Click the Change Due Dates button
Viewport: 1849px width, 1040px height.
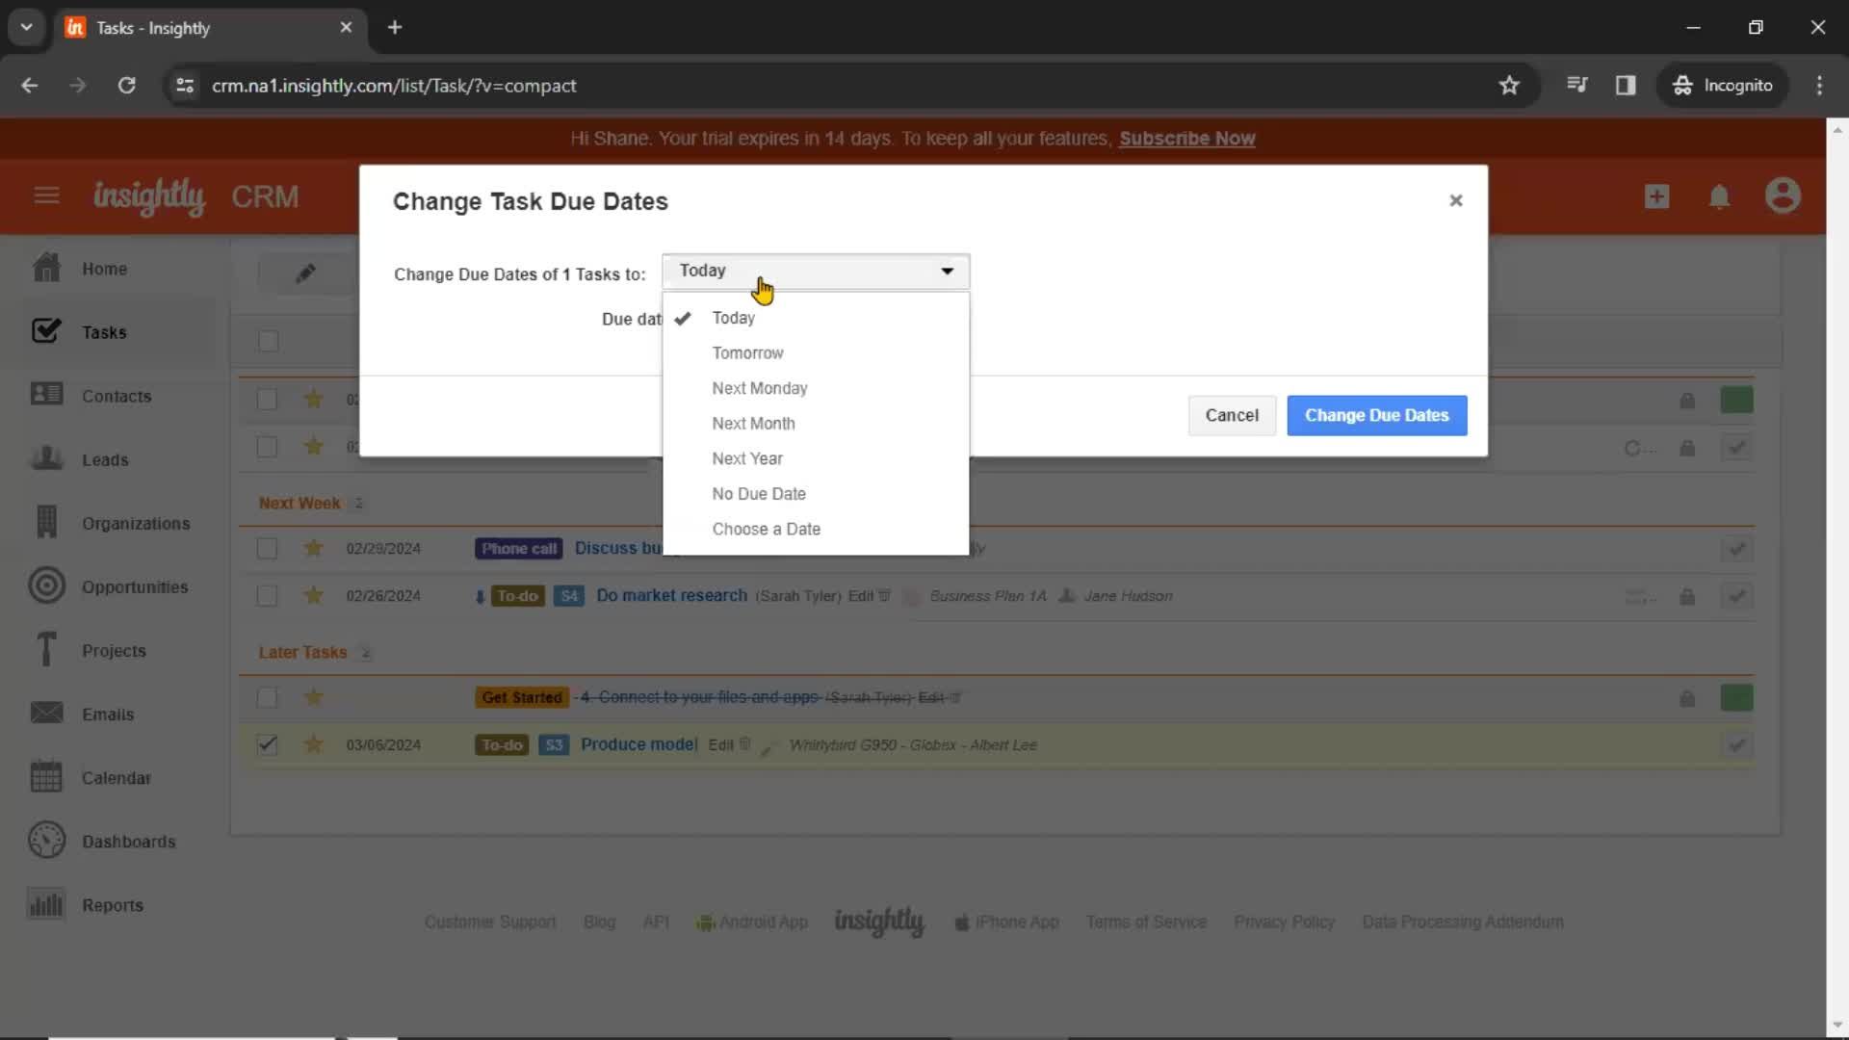tap(1376, 414)
